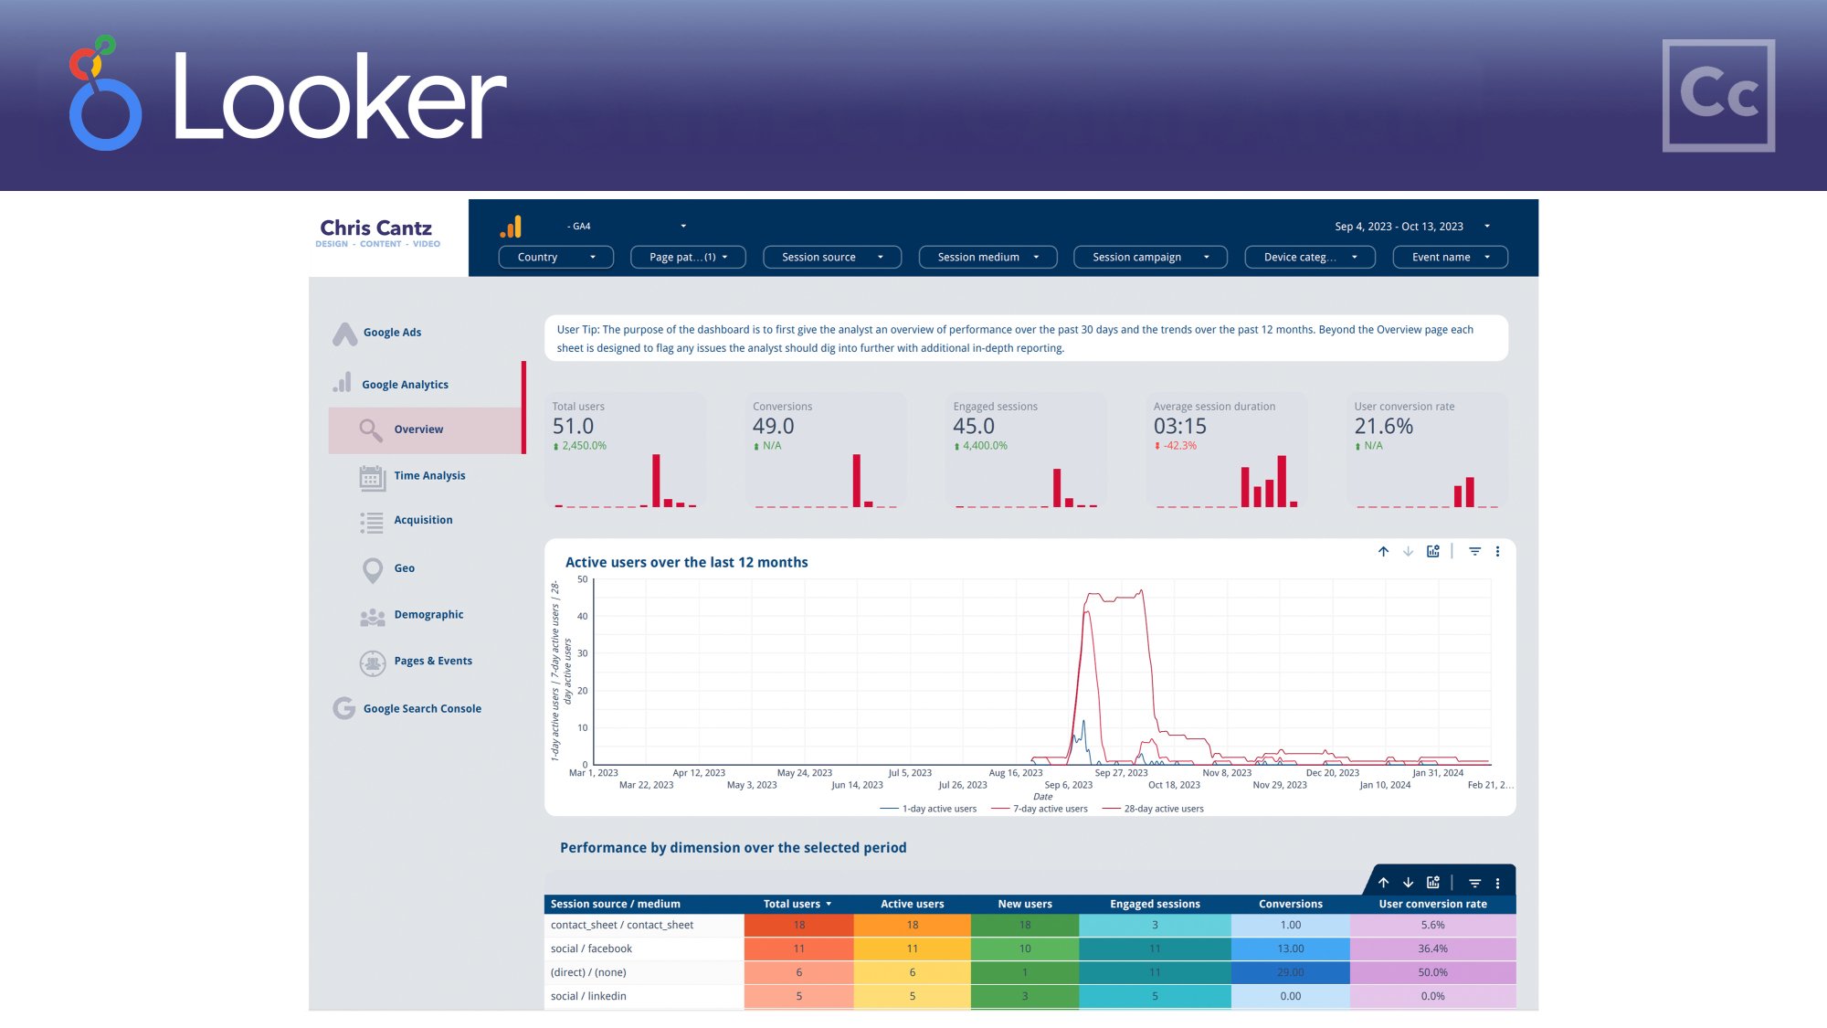Click the Google Search Console G icon
Image resolution: width=1827 pixels, height=1028 pixels.
coord(344,708)
